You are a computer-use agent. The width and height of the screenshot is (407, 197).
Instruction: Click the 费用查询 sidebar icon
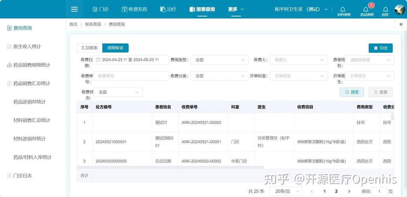pyautogui.click(x=9, y=28)
